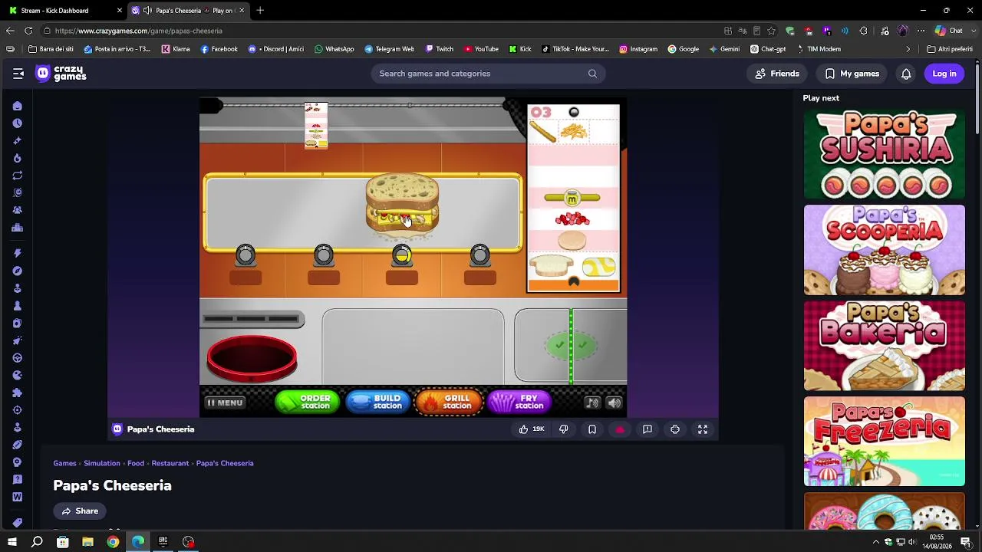Mute the Papa's Cheeseria tab audio icon
982x552 pixels.
[x=147, y=11]
